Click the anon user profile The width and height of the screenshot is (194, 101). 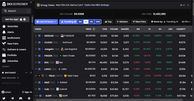[6, 92]
